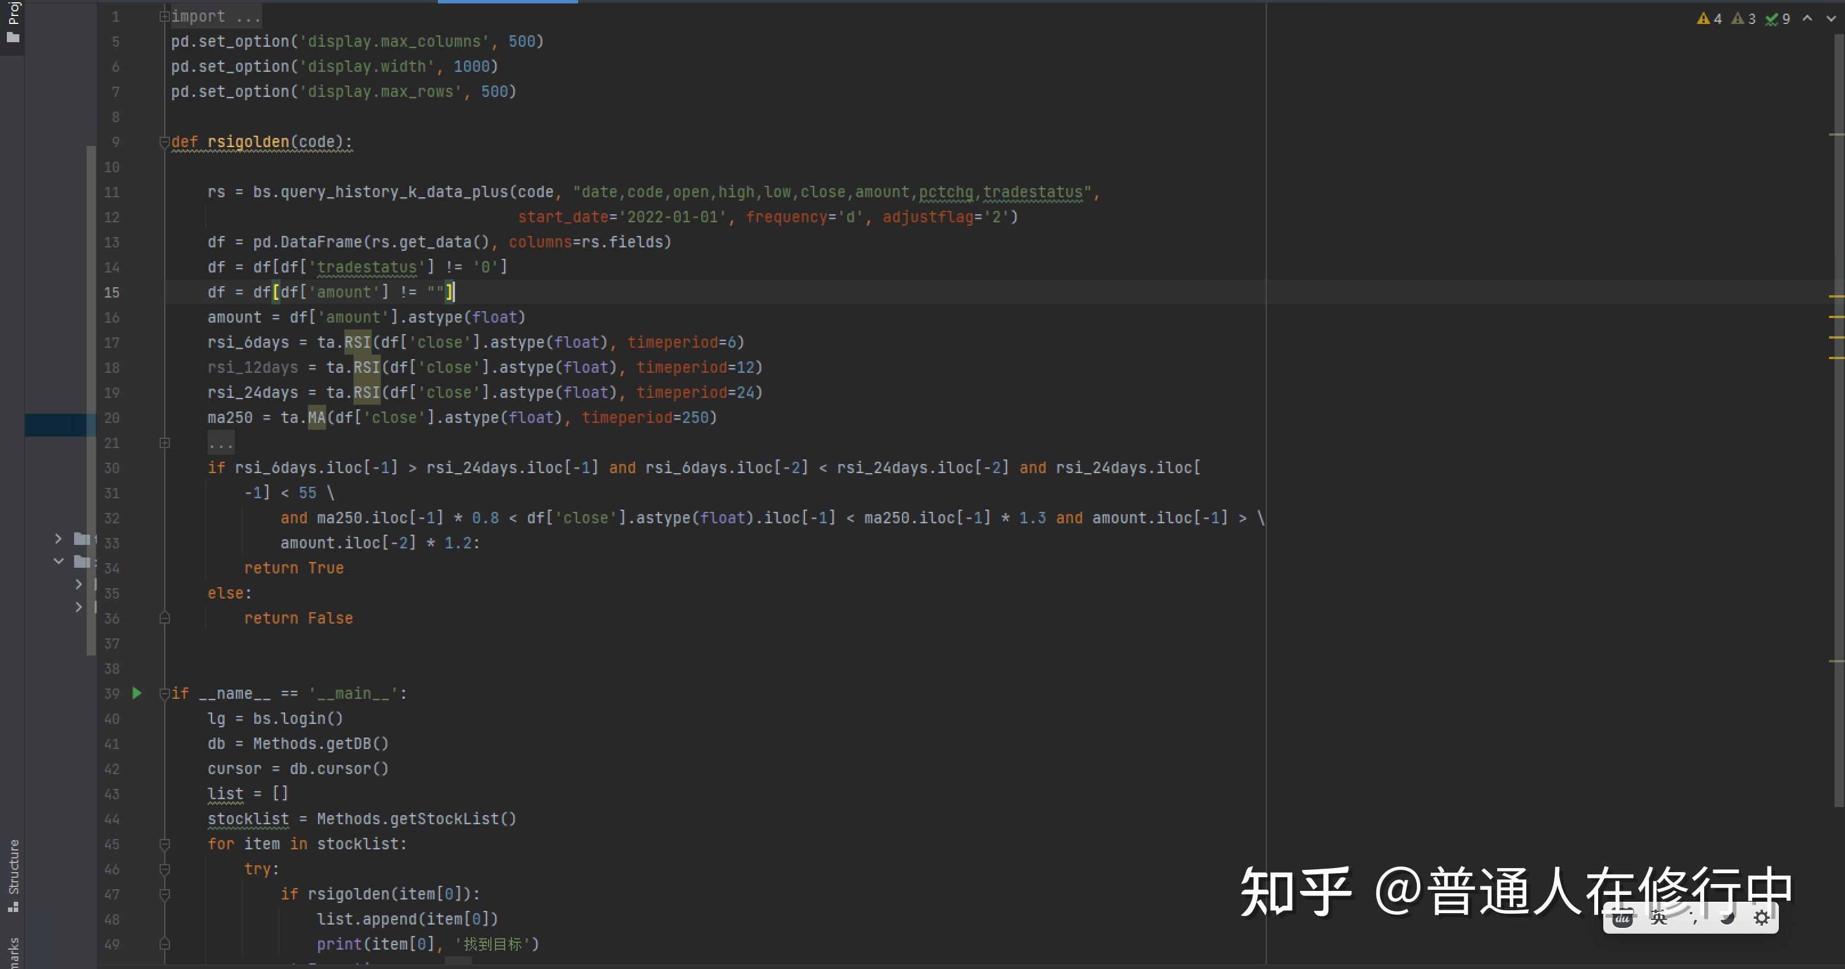The height and width of the screenshot is (969, 1845).
Task: Click 'Methods.getStockList()' on line 44
Action: click(x=416, y=819)
